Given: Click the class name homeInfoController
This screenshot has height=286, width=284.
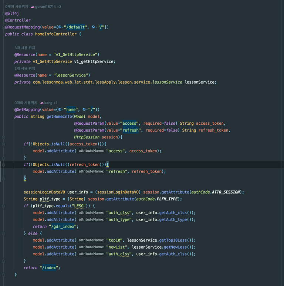Looking at the screenshot, I should point(56,34).
